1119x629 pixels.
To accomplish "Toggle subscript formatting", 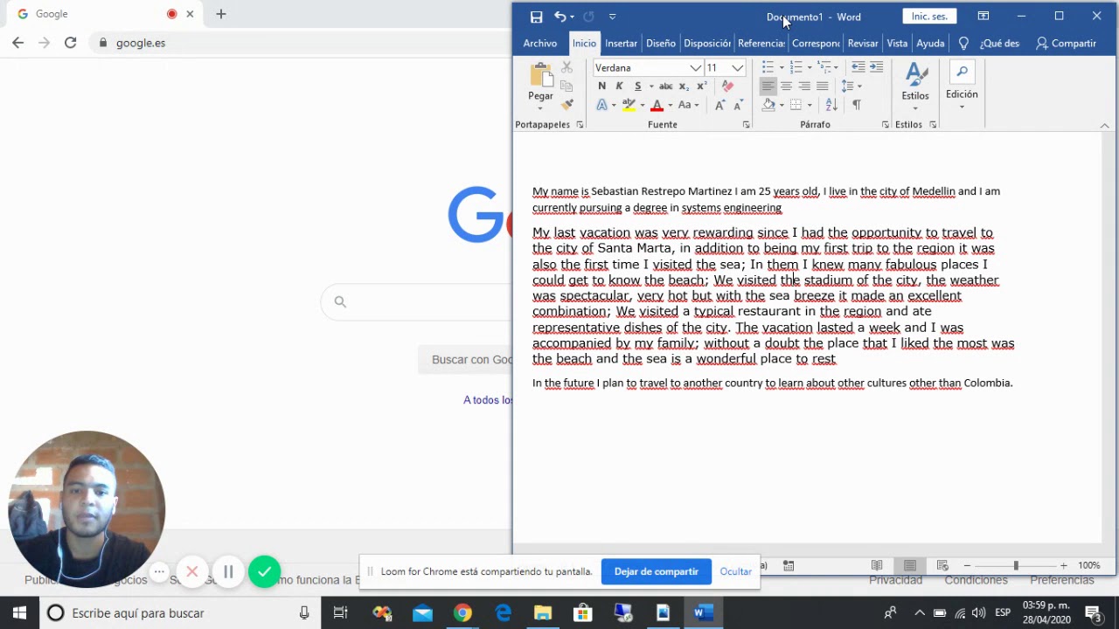I will tap(685, 86).
